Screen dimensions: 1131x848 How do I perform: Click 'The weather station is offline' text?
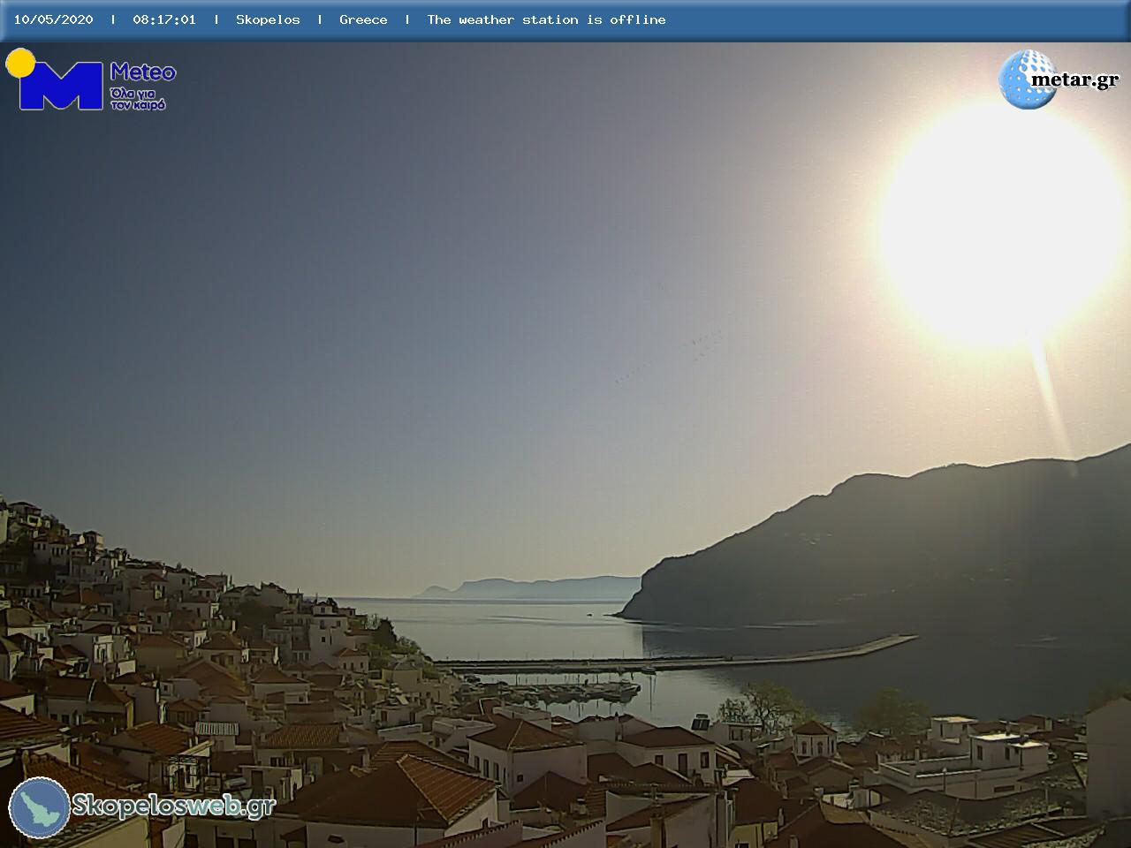[x=546, y=19]
